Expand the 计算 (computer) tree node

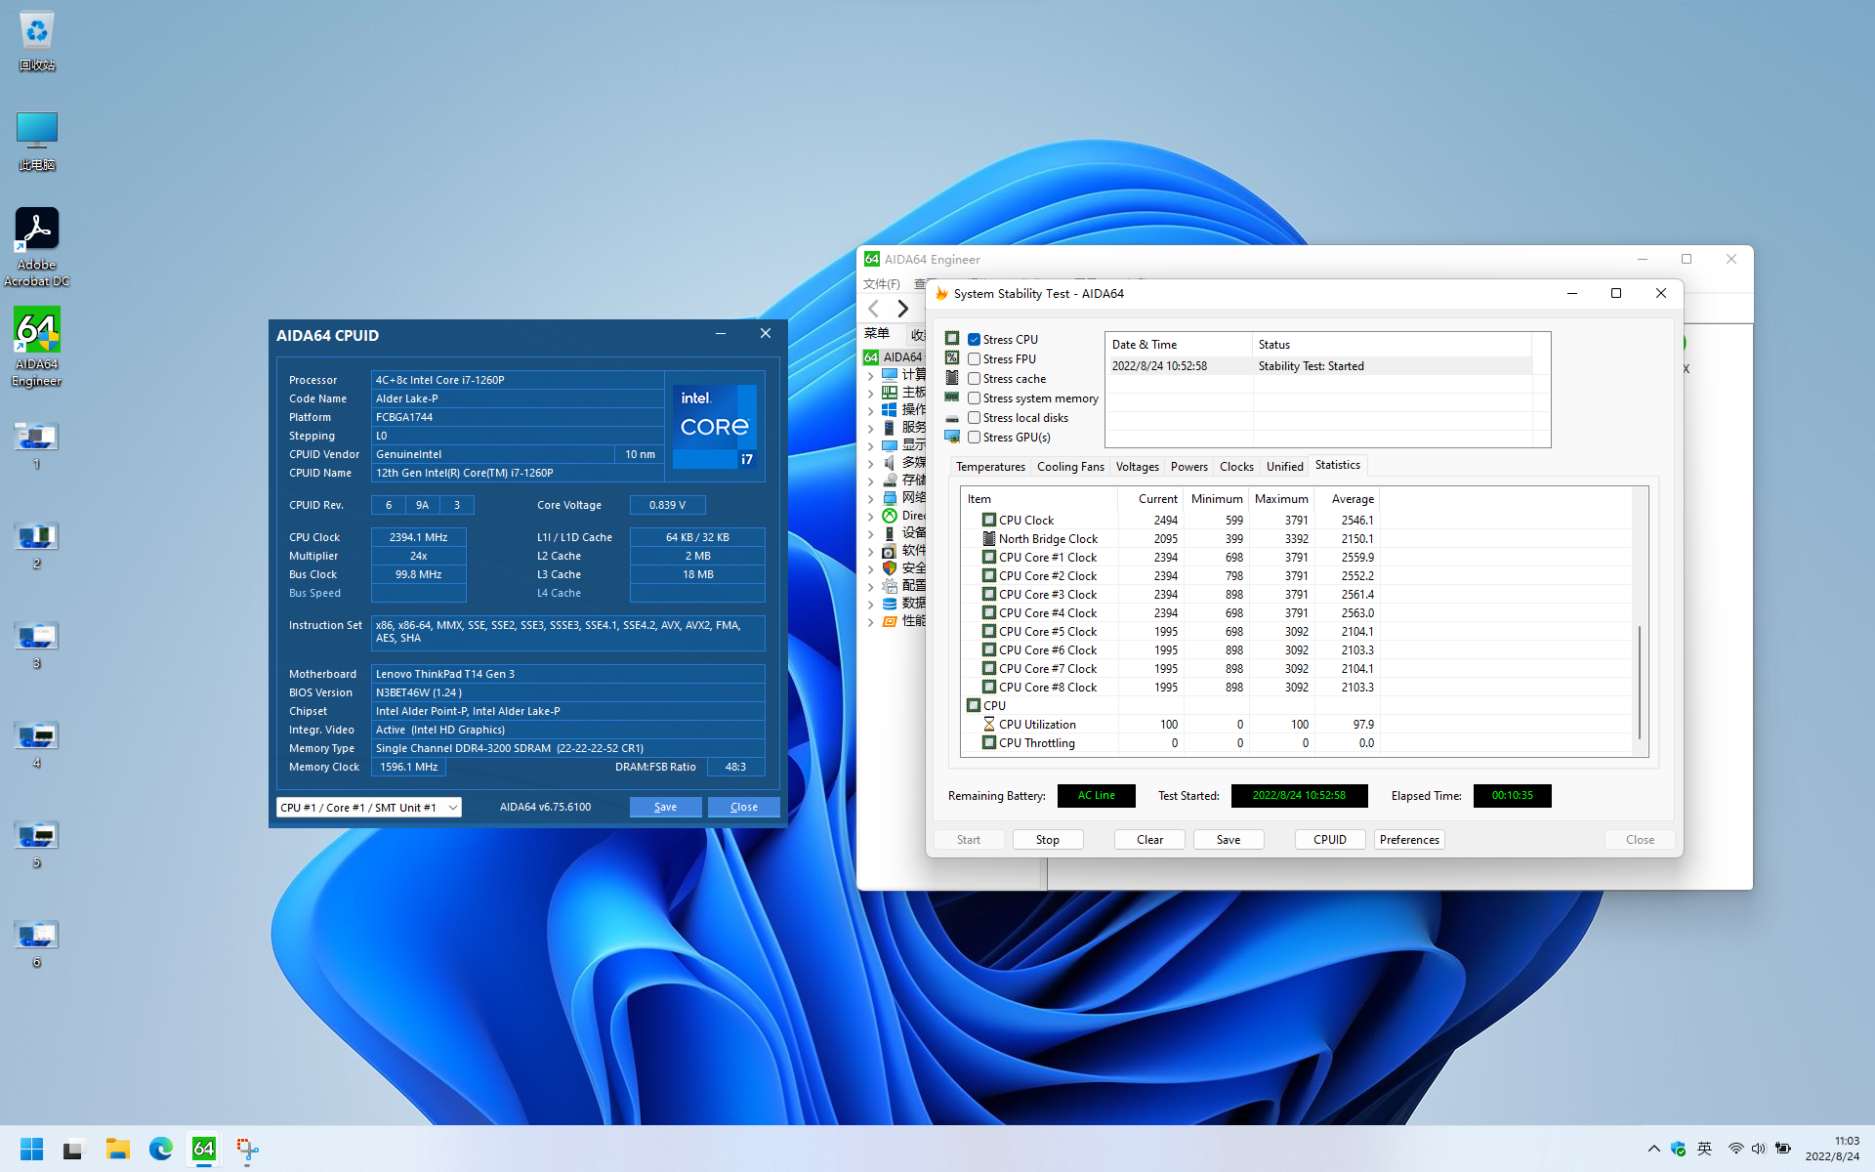870,375
